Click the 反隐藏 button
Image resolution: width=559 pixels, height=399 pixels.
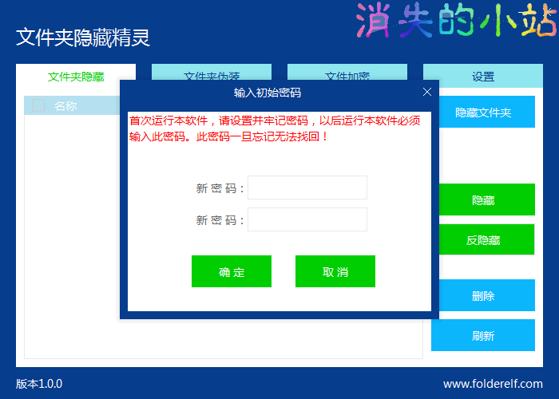(487, 239)
